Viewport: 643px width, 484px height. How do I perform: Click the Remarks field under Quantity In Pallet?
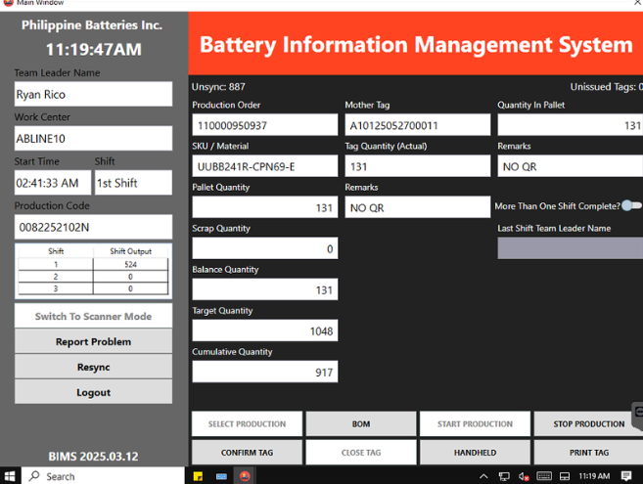pyautogui.click(x=571, y=166)
